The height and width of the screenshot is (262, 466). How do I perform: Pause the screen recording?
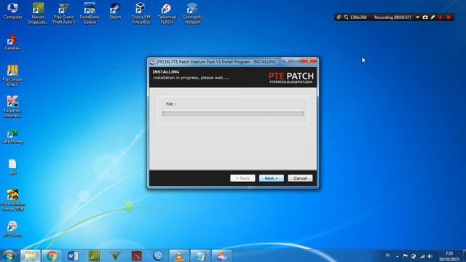(441, 17)
